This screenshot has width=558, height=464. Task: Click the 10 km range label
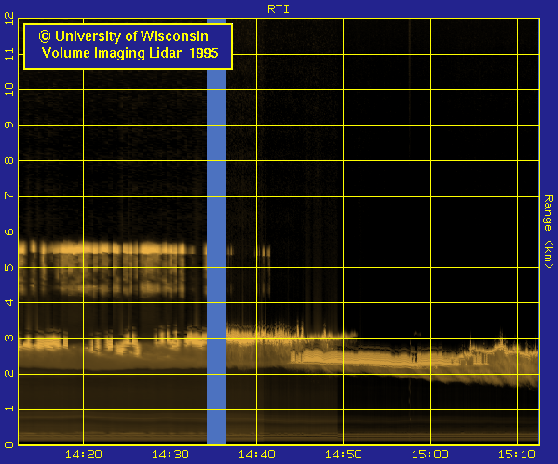click(x=9, y=89)
